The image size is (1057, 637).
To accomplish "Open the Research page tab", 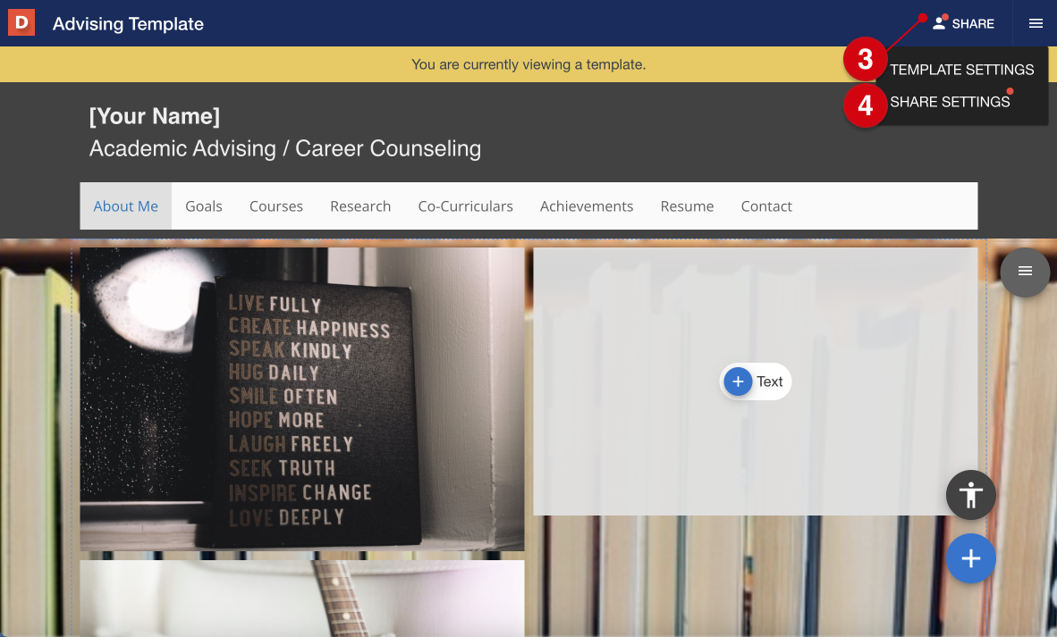I will 360,206.
